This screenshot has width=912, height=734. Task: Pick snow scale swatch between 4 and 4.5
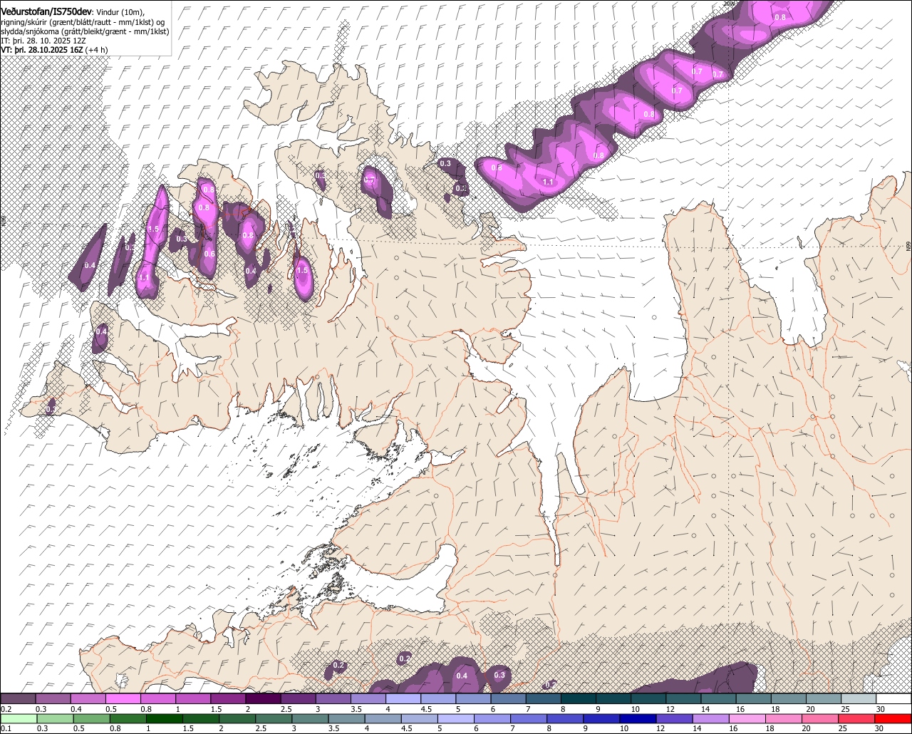[403, 698]
